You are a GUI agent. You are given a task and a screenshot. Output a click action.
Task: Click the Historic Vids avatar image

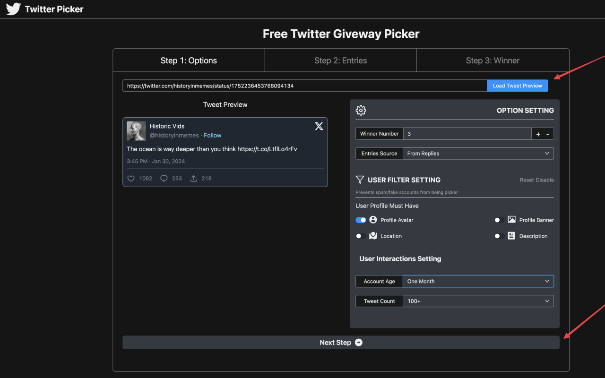(x=136, y=131)
